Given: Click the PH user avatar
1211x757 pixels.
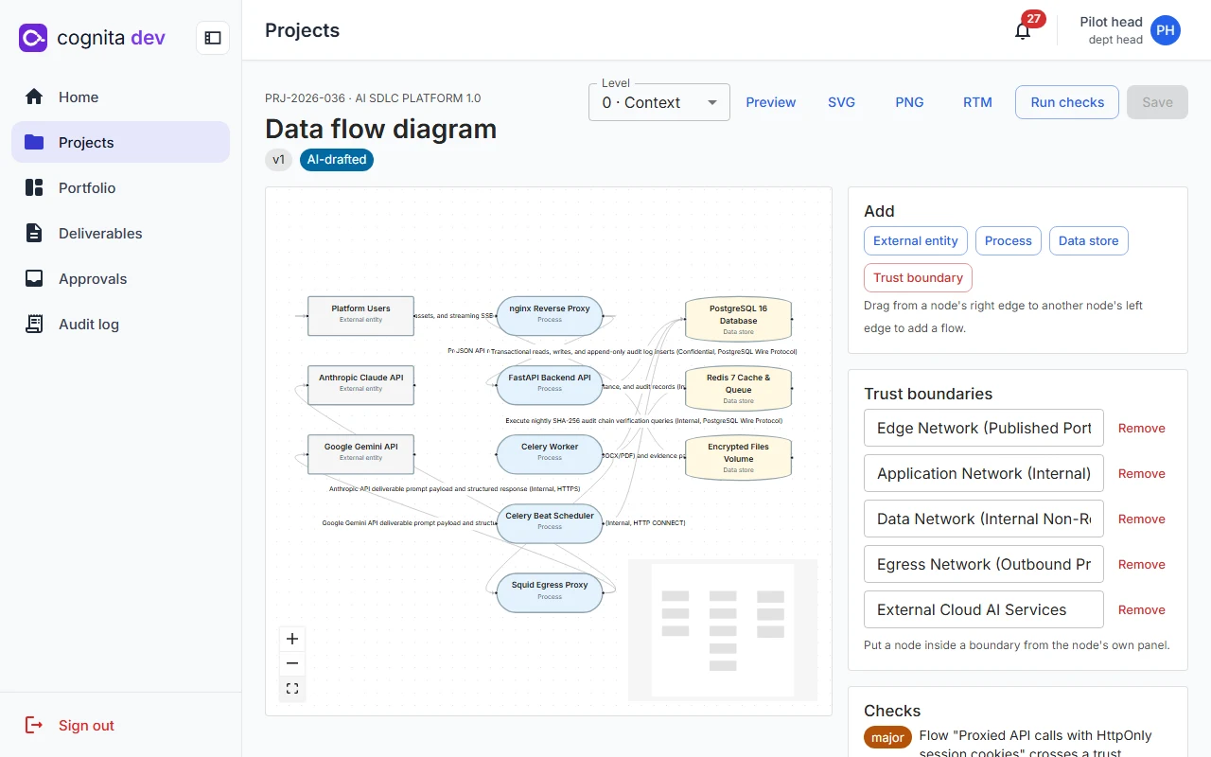Looking at the screenshot, I should [1166, 30].
